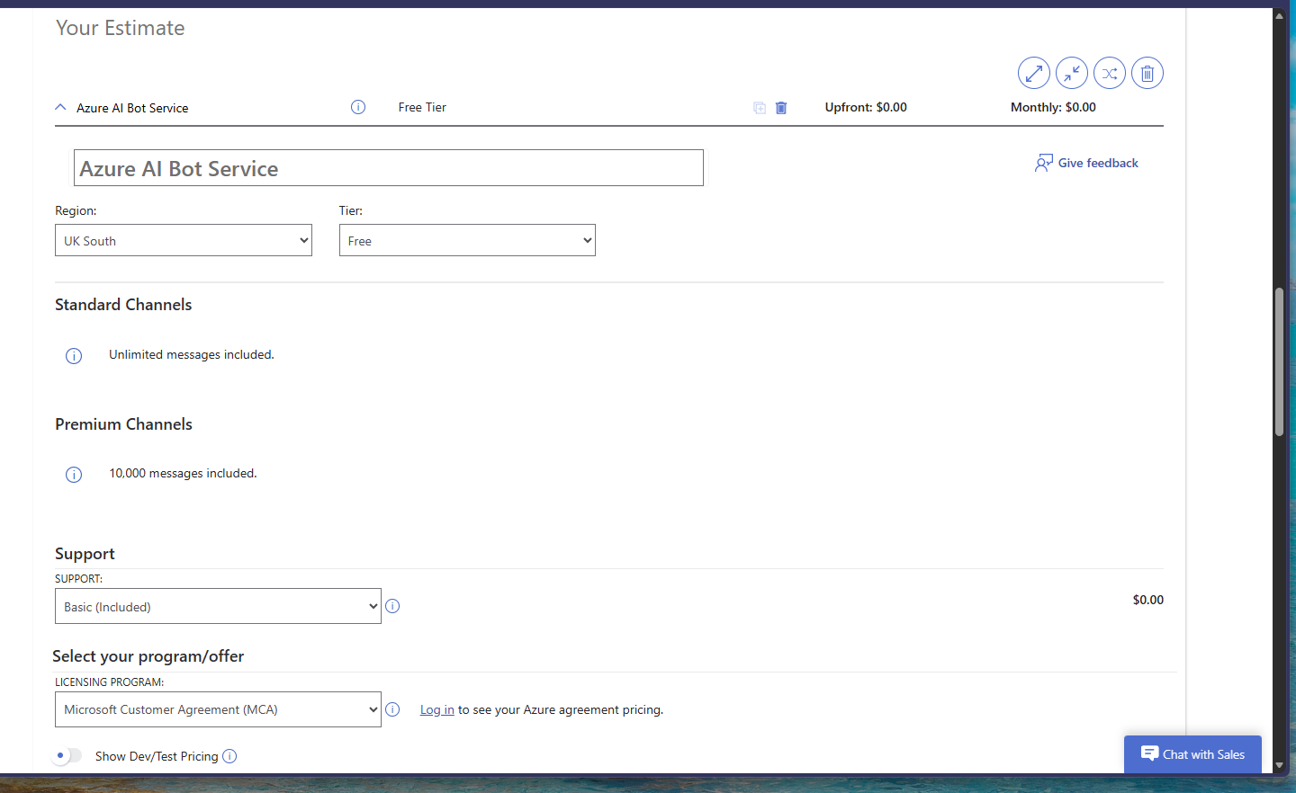Show info about Standard Channels unlimited messages
The width and height of the screenshot is (1296, 793).
(x=74, y=356)
